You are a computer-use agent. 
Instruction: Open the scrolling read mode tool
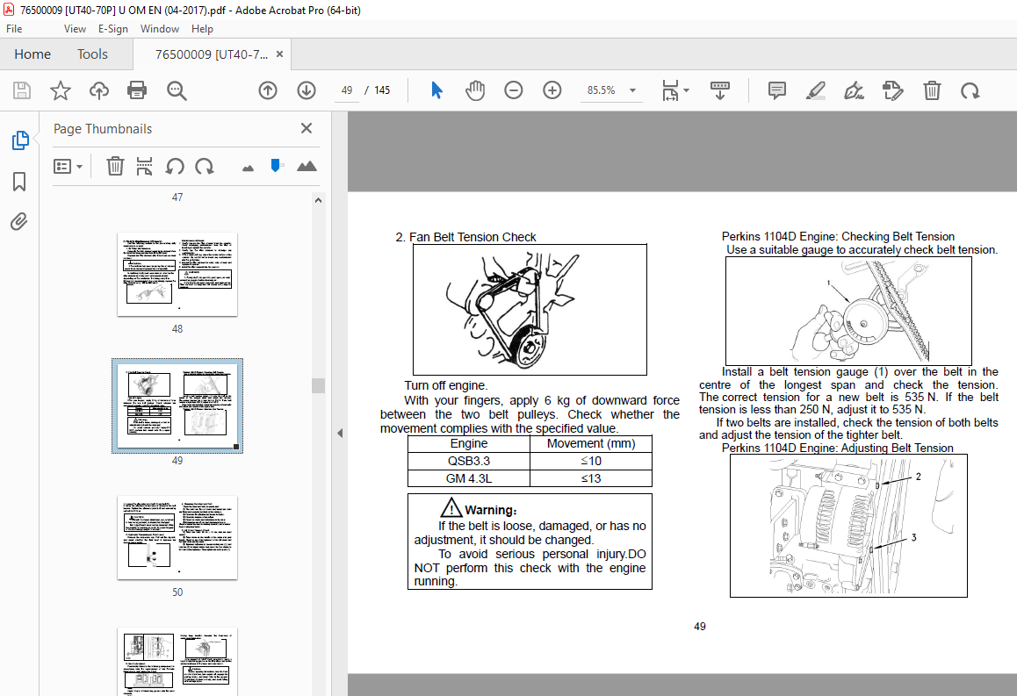pyautogui.click(x=720, y=90)
